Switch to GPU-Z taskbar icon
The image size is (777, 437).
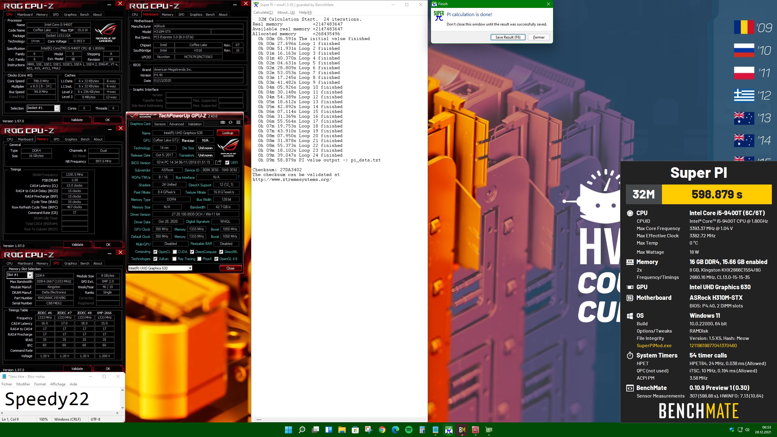coord(489,430)
